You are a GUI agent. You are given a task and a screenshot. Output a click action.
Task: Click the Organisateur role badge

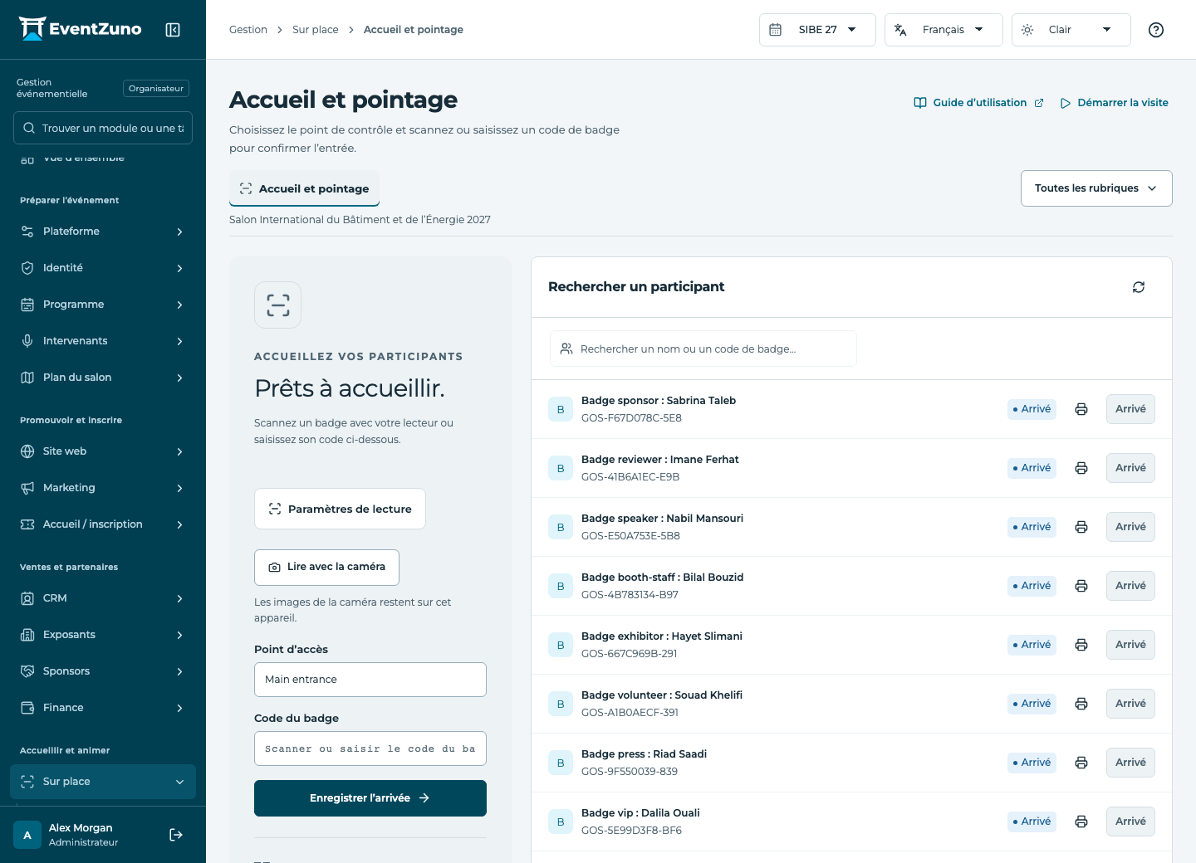click(156, 88)
